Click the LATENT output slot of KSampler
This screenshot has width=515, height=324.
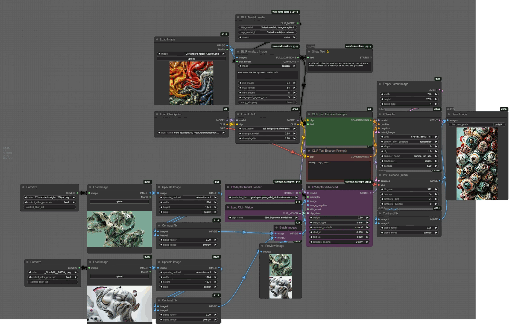[x=440, y=120]
